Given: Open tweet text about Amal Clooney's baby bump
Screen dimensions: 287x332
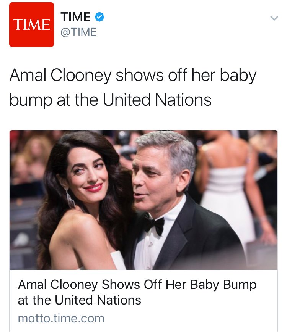Looking at the screenshot, I should (133, 87).
